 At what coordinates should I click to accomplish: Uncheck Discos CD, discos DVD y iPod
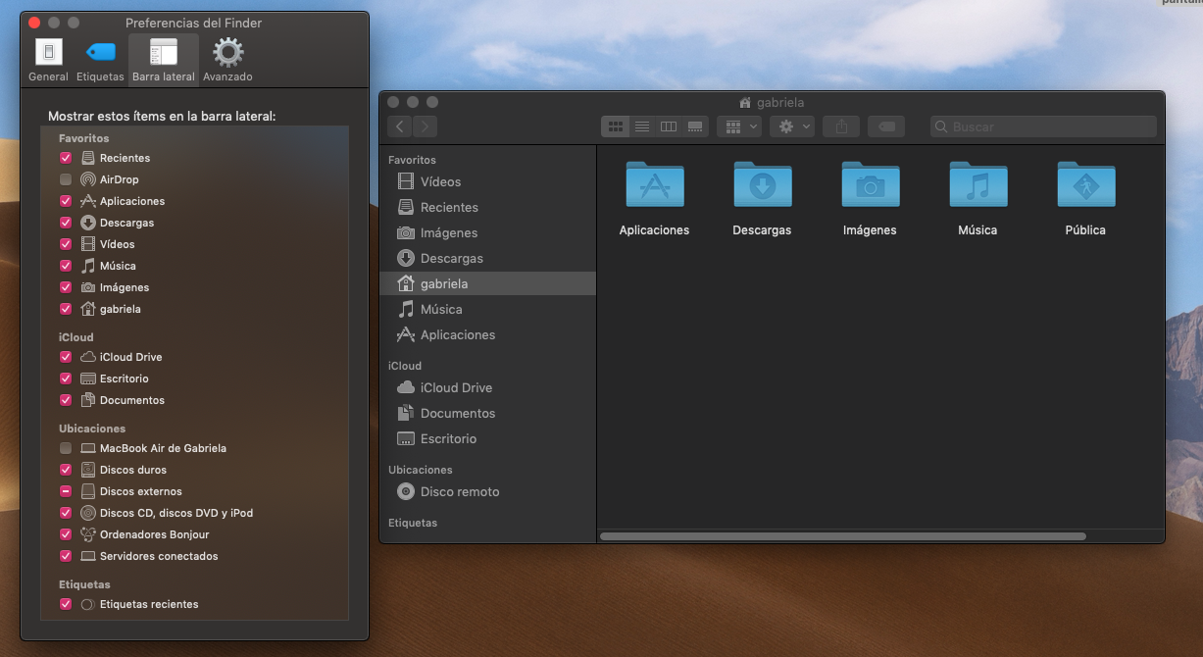(66, 513)
